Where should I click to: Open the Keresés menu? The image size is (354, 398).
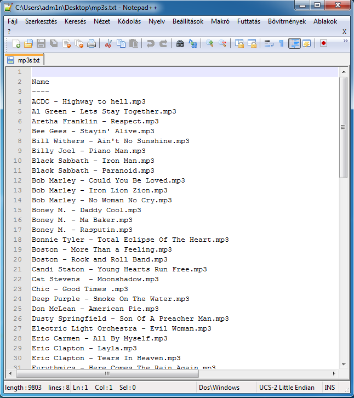click(75, 21)
